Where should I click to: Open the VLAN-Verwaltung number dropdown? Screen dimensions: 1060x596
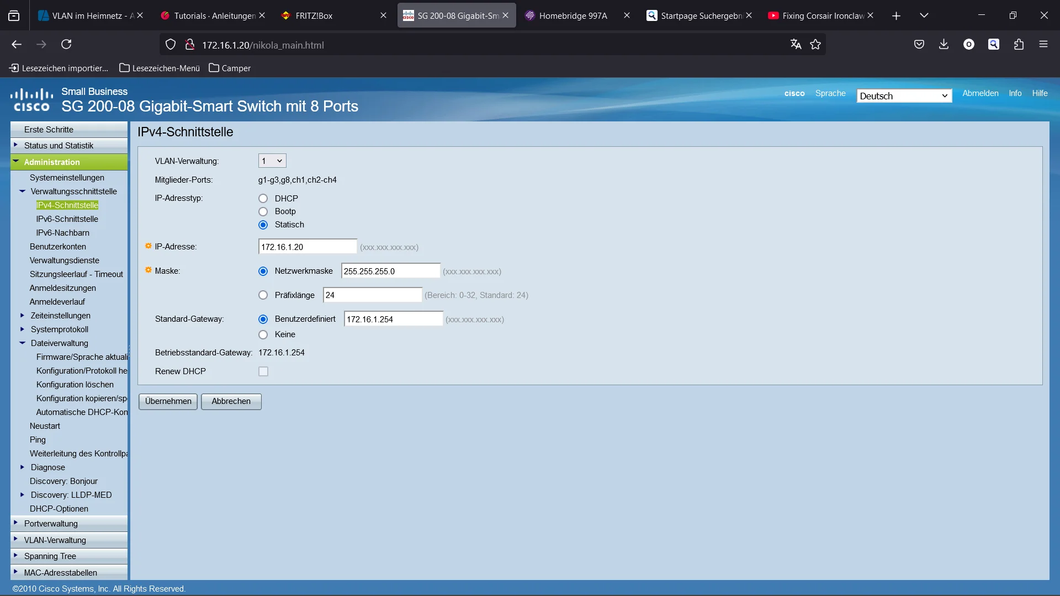272,161
